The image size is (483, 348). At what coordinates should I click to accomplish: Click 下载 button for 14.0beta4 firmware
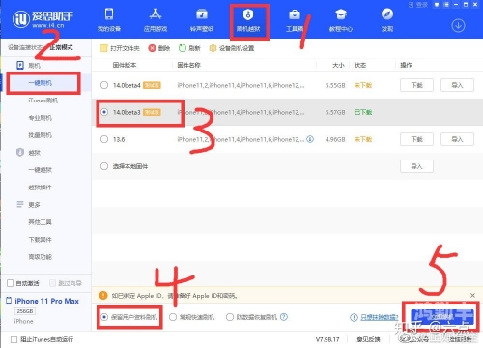[416, 85]
